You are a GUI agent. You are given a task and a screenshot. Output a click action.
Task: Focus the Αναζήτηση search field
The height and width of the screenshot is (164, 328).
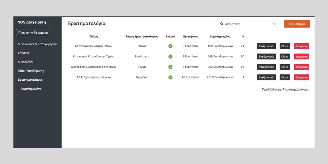[248, 24]
